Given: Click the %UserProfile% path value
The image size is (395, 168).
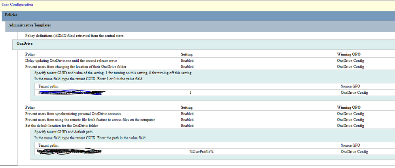Looking at the screenshot, I should (x=201, y=152).
